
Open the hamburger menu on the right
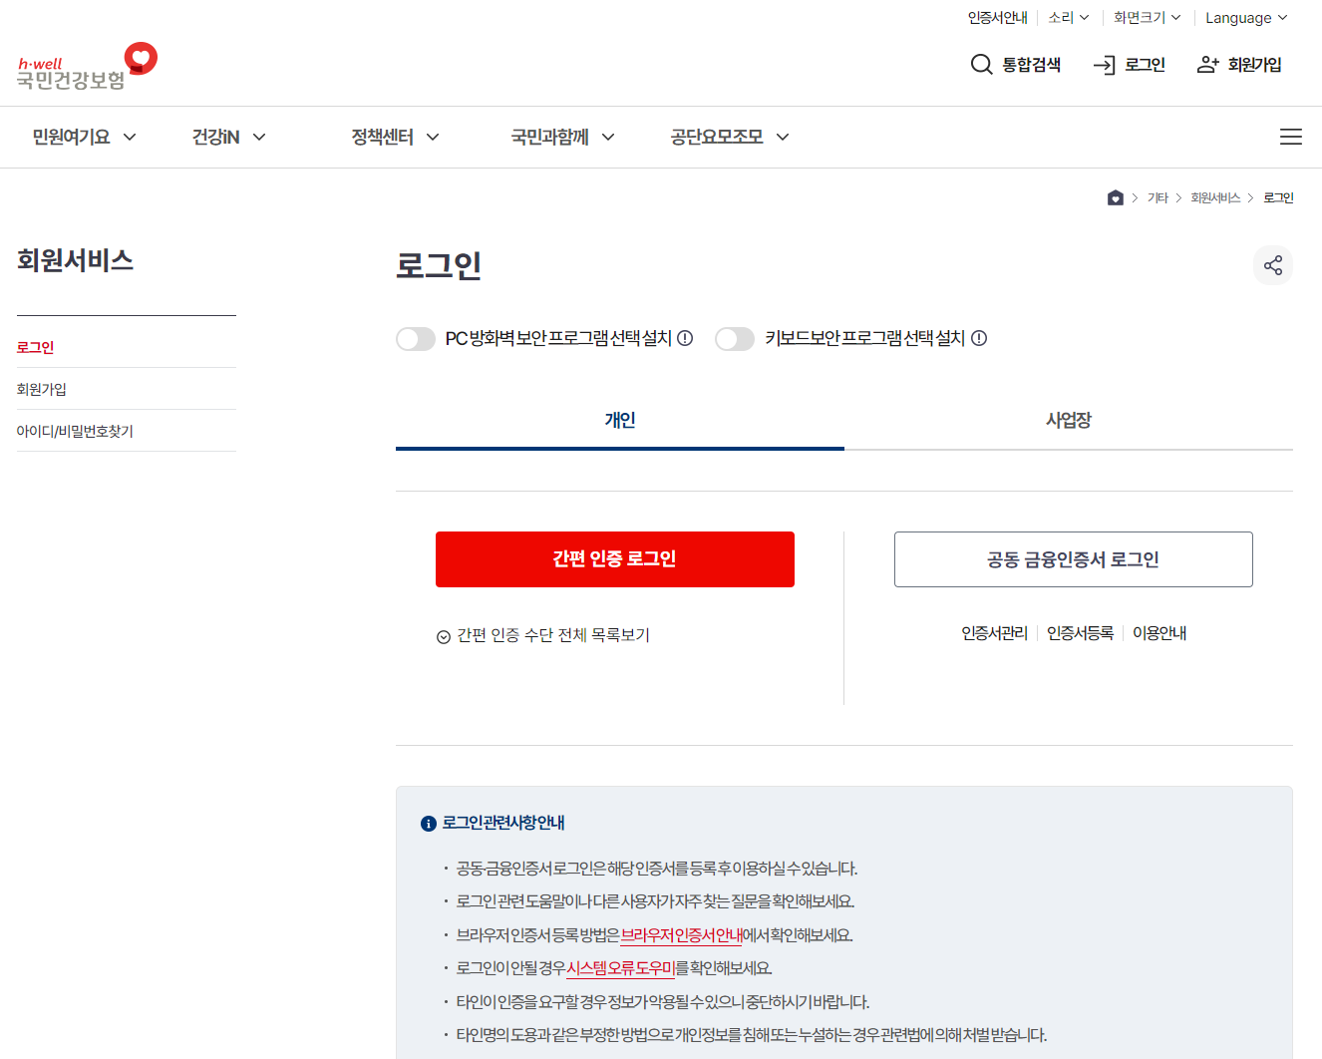[1290, 137]
